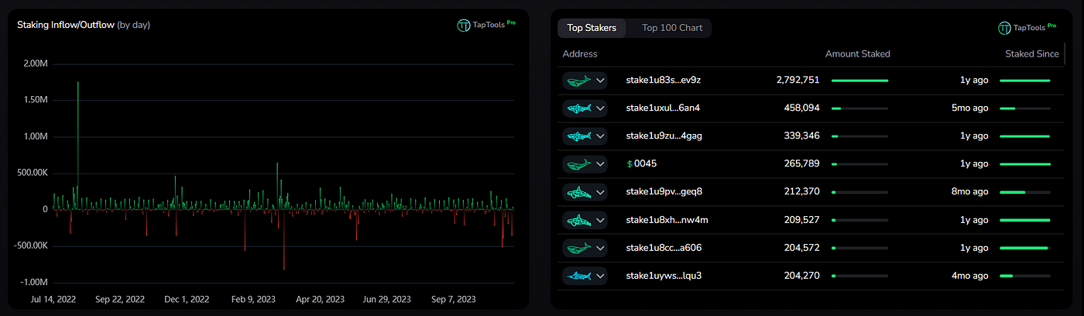This screenshot has height=316, width=1084.
Task: Open address stake1u9zu...4gag
Action: 664,136
